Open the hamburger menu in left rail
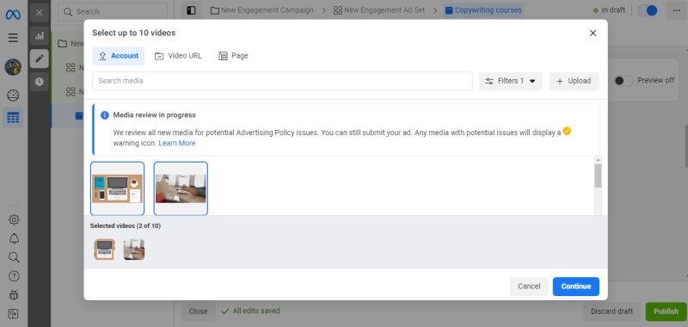 (x=13, y=38)
